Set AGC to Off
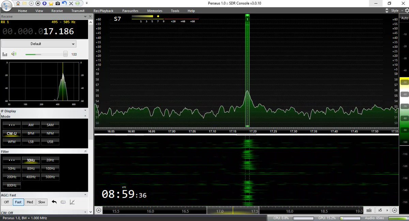 tap(6, 202)
